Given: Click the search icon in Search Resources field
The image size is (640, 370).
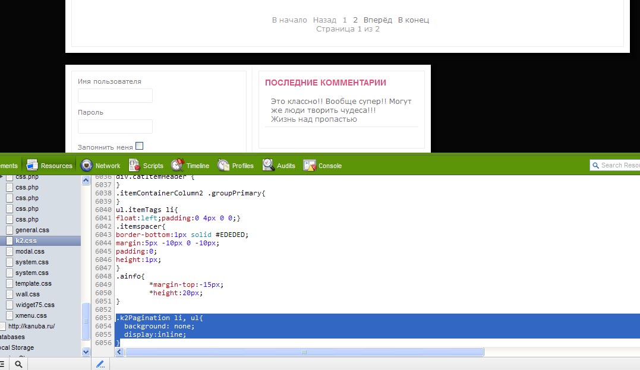Looking at the screenshot, I should pyautogui.click(x=595, y=165).
